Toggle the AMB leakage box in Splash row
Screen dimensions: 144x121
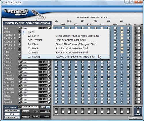[x=128, y=96]
